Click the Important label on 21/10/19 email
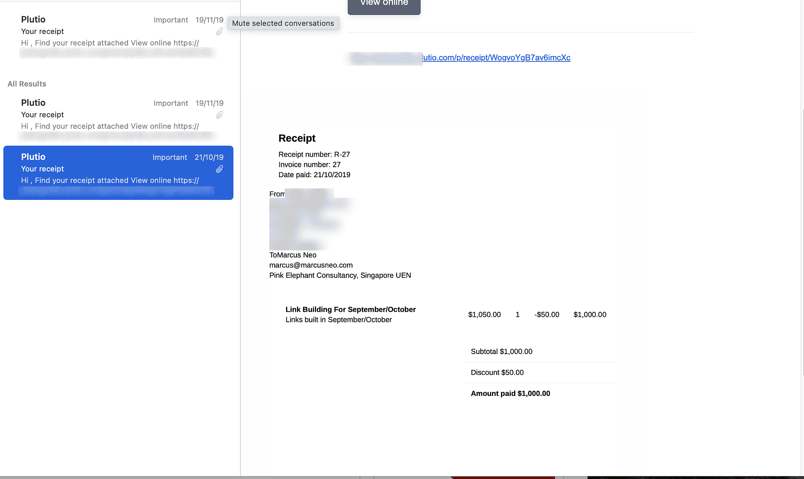The image size is (804, 479). [170, 158]
